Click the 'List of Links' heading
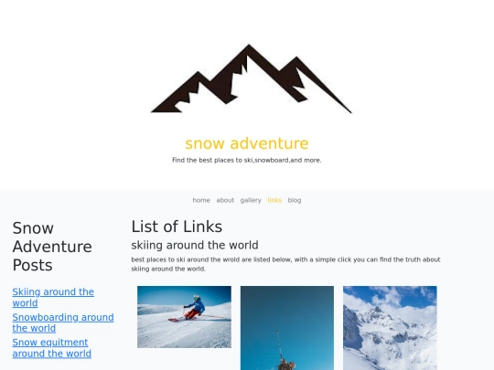Image resolution: width=494 pixels, height=370 pixels. point(177,227)
